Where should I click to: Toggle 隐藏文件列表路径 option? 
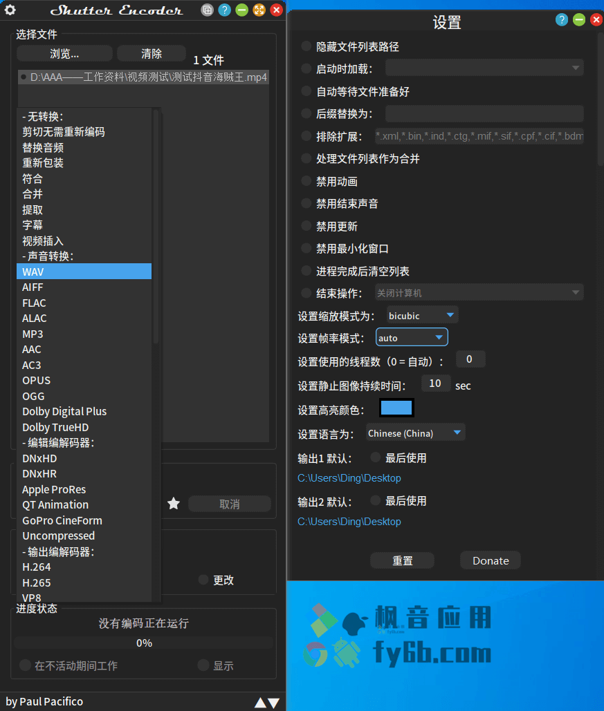(x=306, y=46)
